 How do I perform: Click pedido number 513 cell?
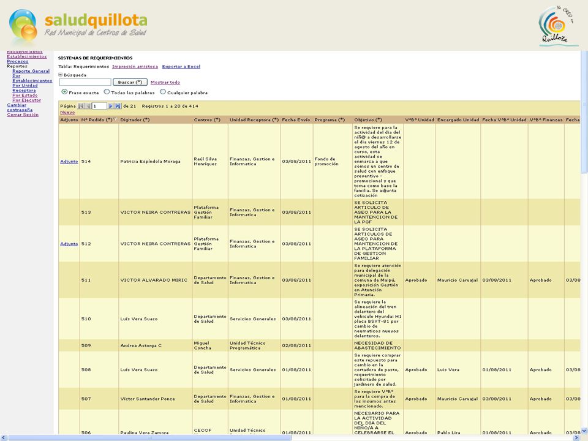click(x=86, y=213)
